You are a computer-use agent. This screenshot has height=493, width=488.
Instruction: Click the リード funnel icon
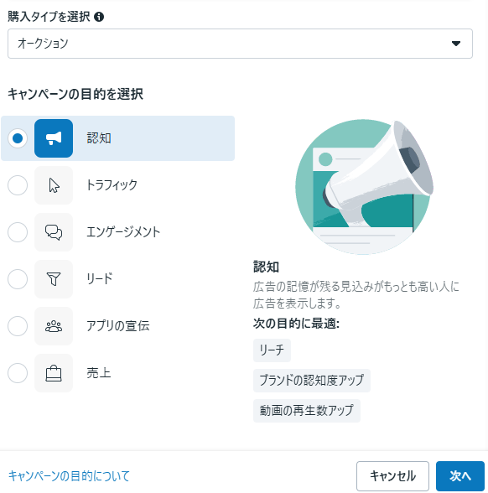(x=54, y=279)
